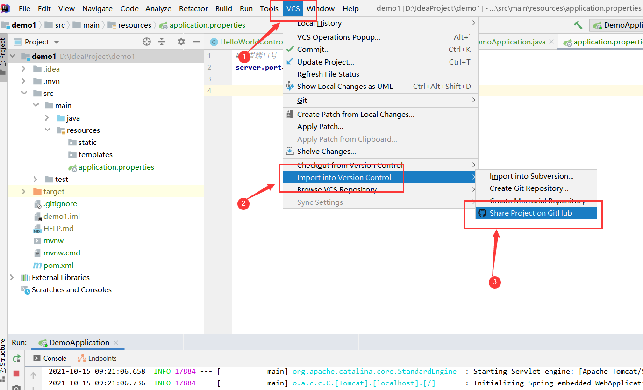The height and width of the screenshot is (390, 643).
Task: Select Create Mercurial Repository item
Action: 536,201
